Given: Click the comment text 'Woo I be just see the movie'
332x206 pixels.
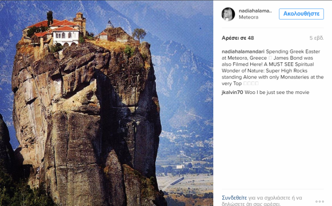Looking at the screenshot, I should (277, 92).
